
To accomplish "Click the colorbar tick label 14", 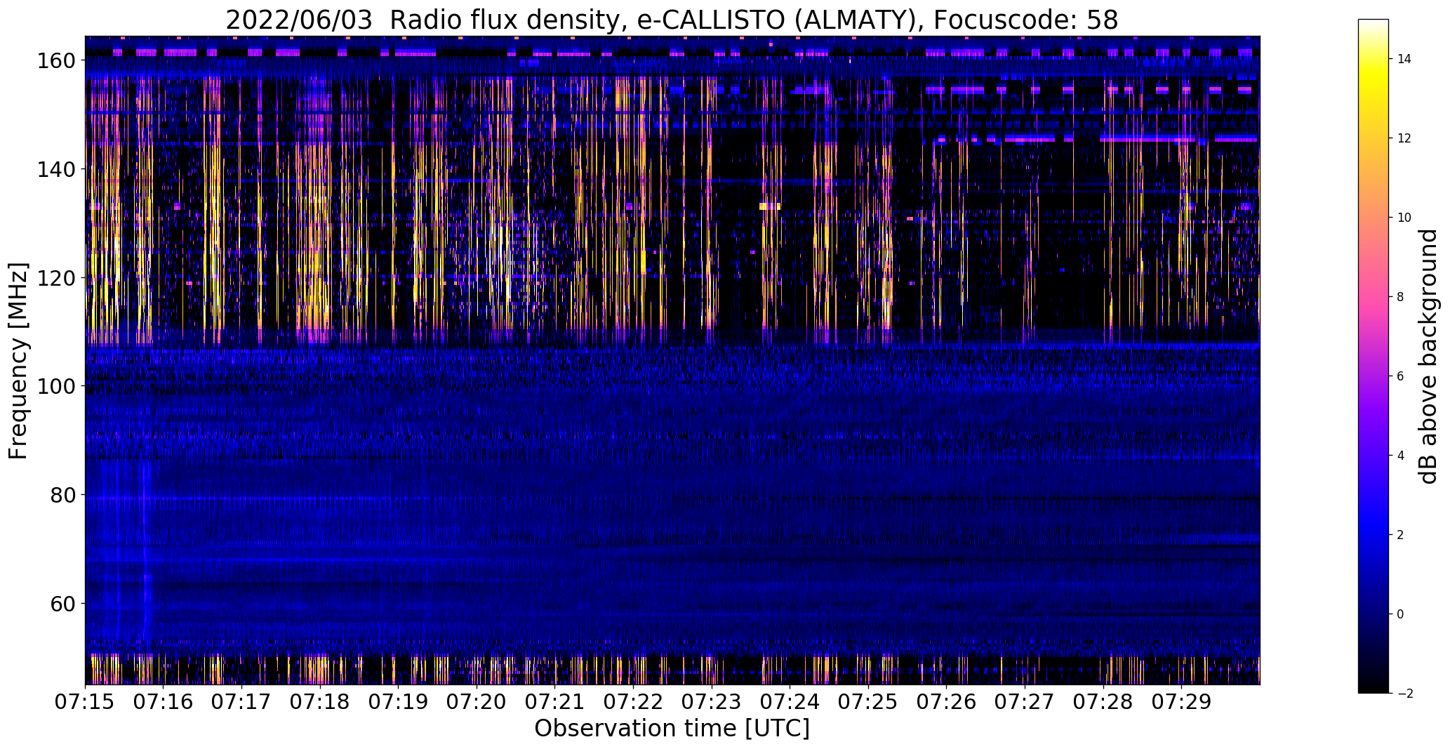I will point(1404,59).
